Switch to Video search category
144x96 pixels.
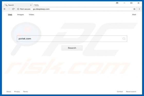31,15
